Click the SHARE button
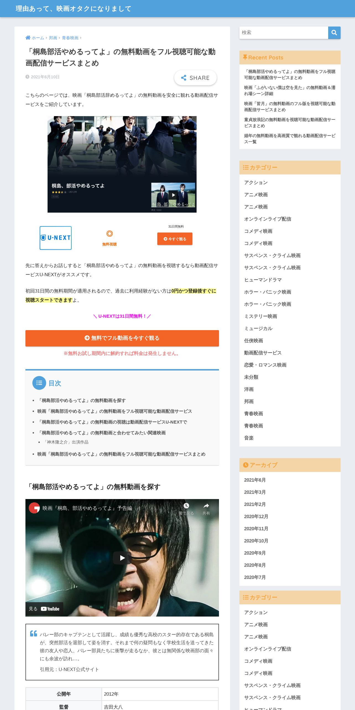 point(195,78)
